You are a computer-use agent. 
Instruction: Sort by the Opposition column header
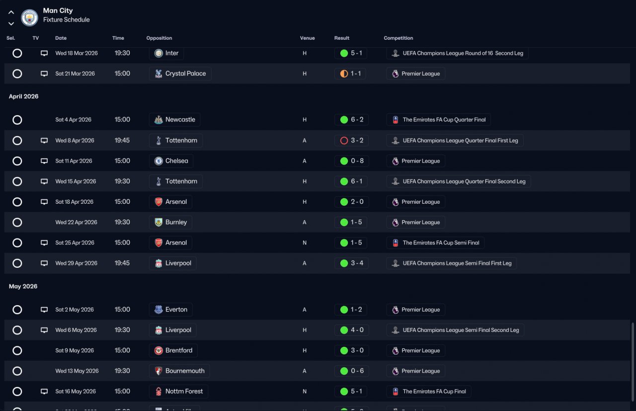point(159,38)
